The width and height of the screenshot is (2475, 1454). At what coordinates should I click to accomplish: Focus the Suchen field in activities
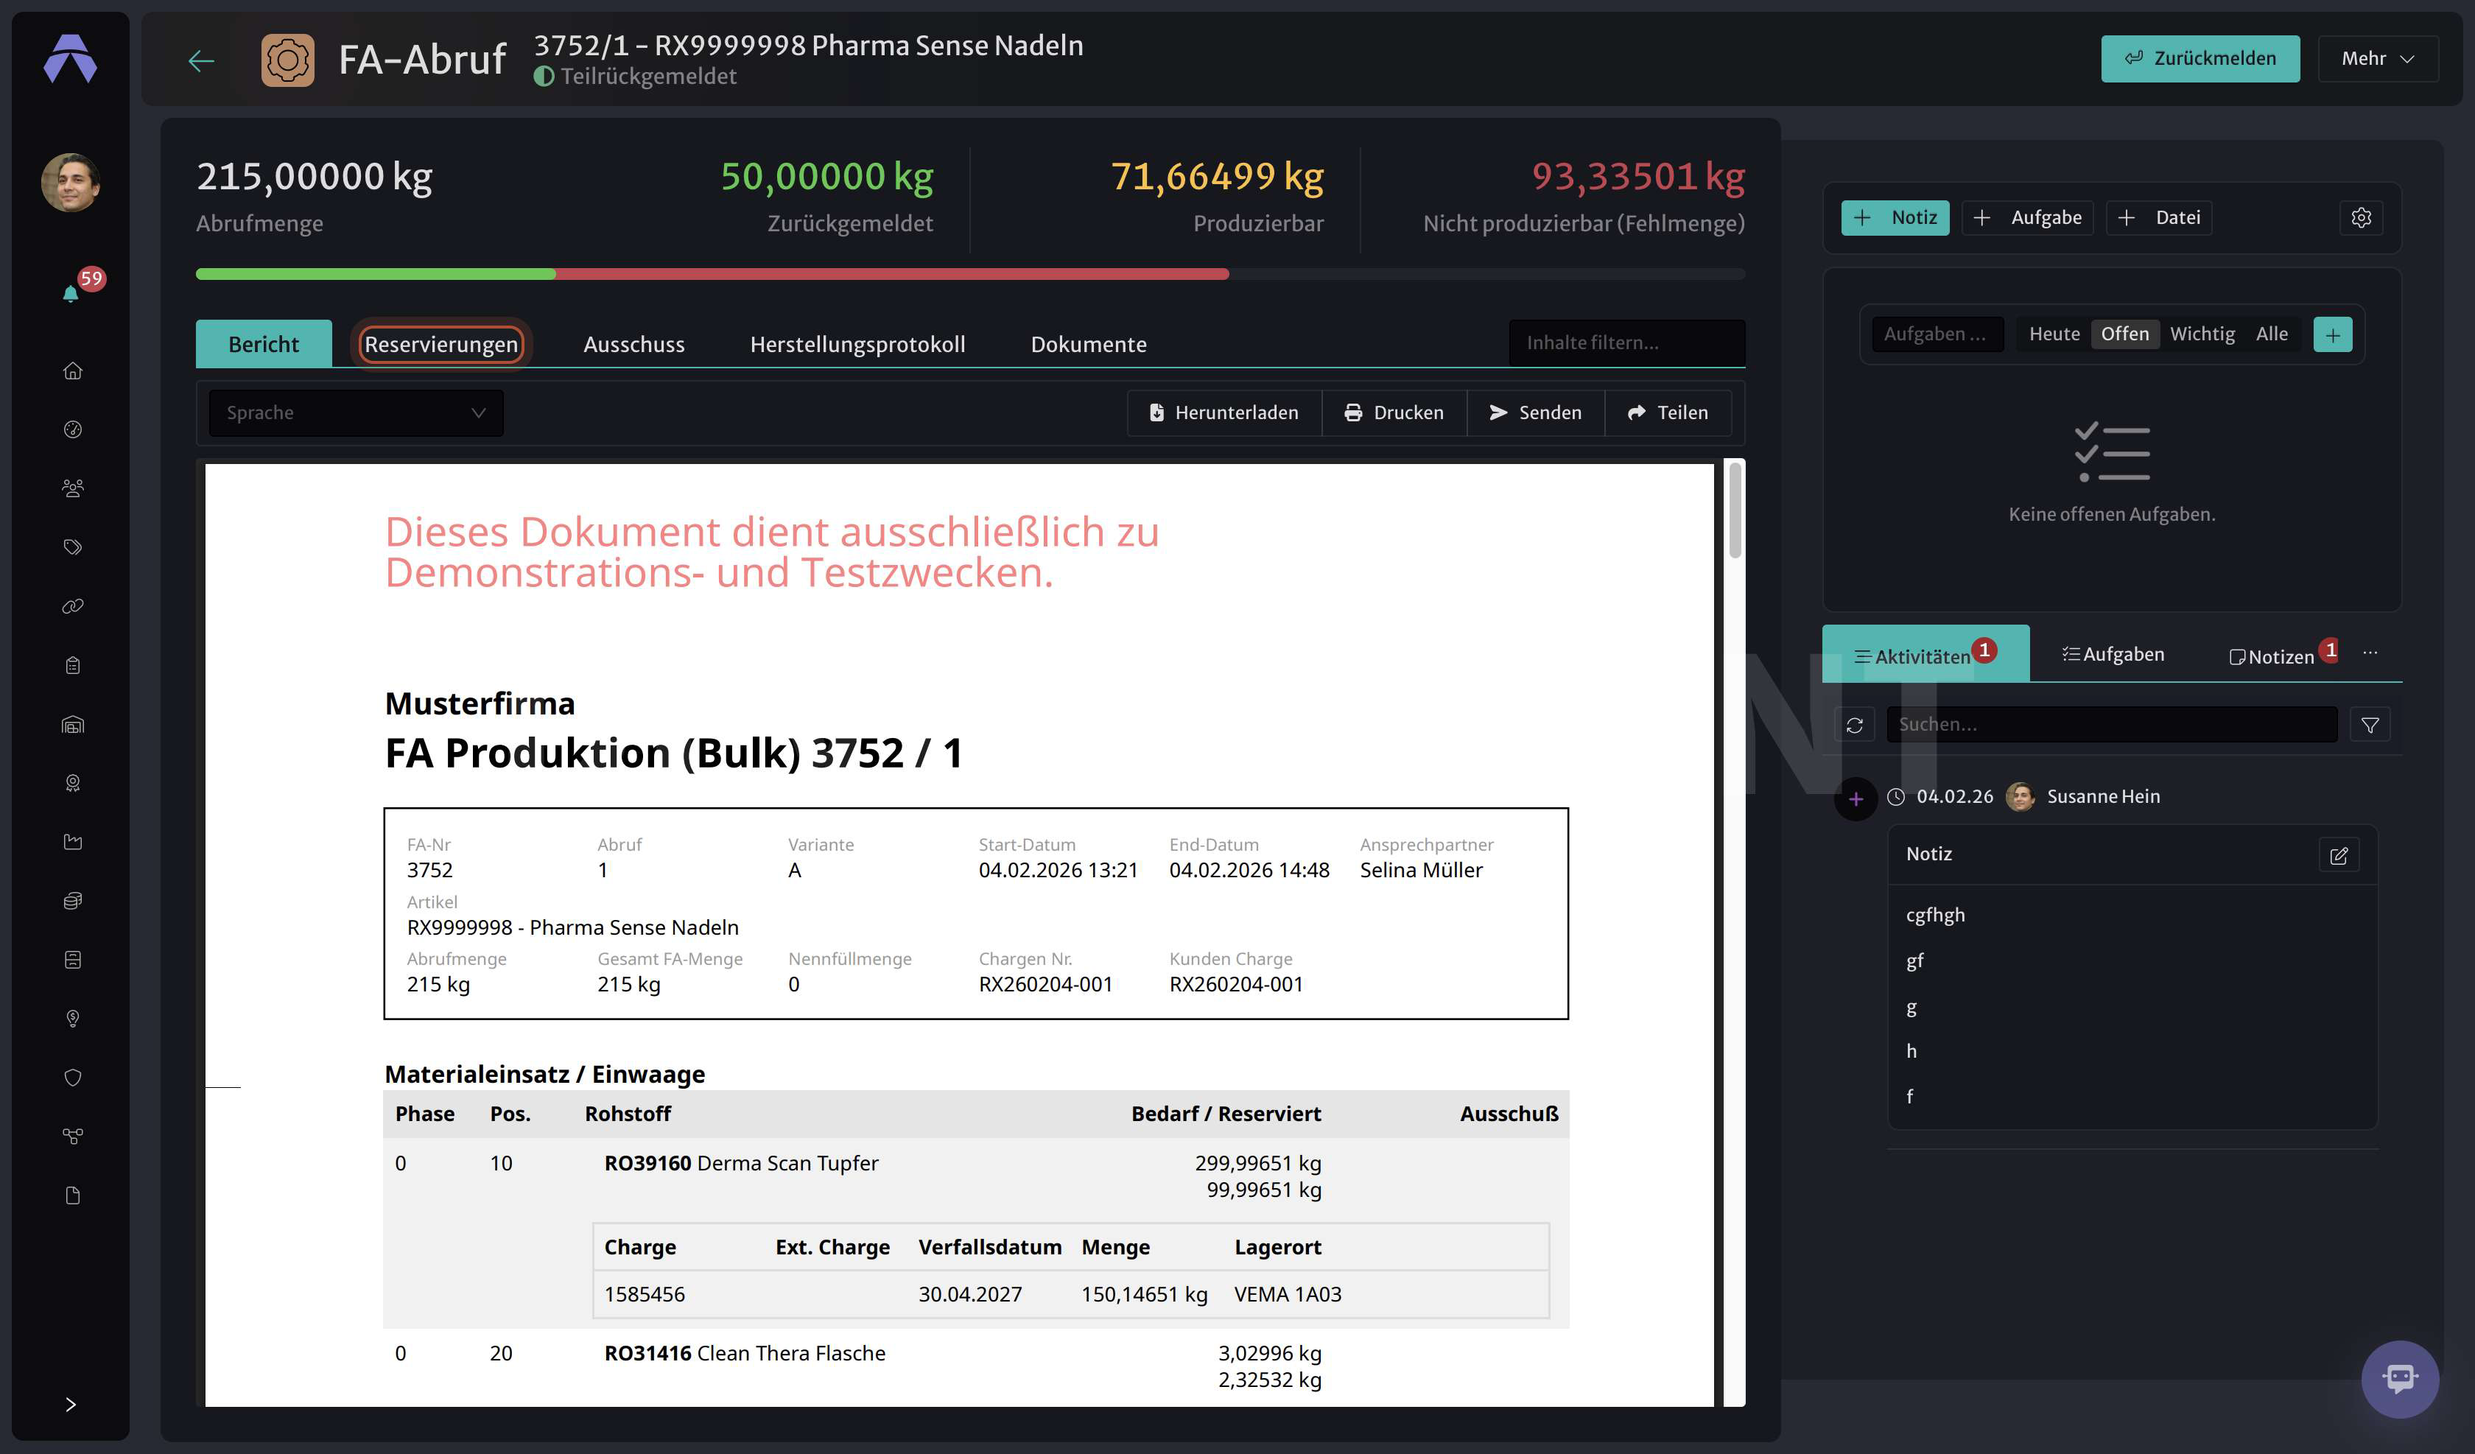pyautogui.click(x=2112, y=725)
